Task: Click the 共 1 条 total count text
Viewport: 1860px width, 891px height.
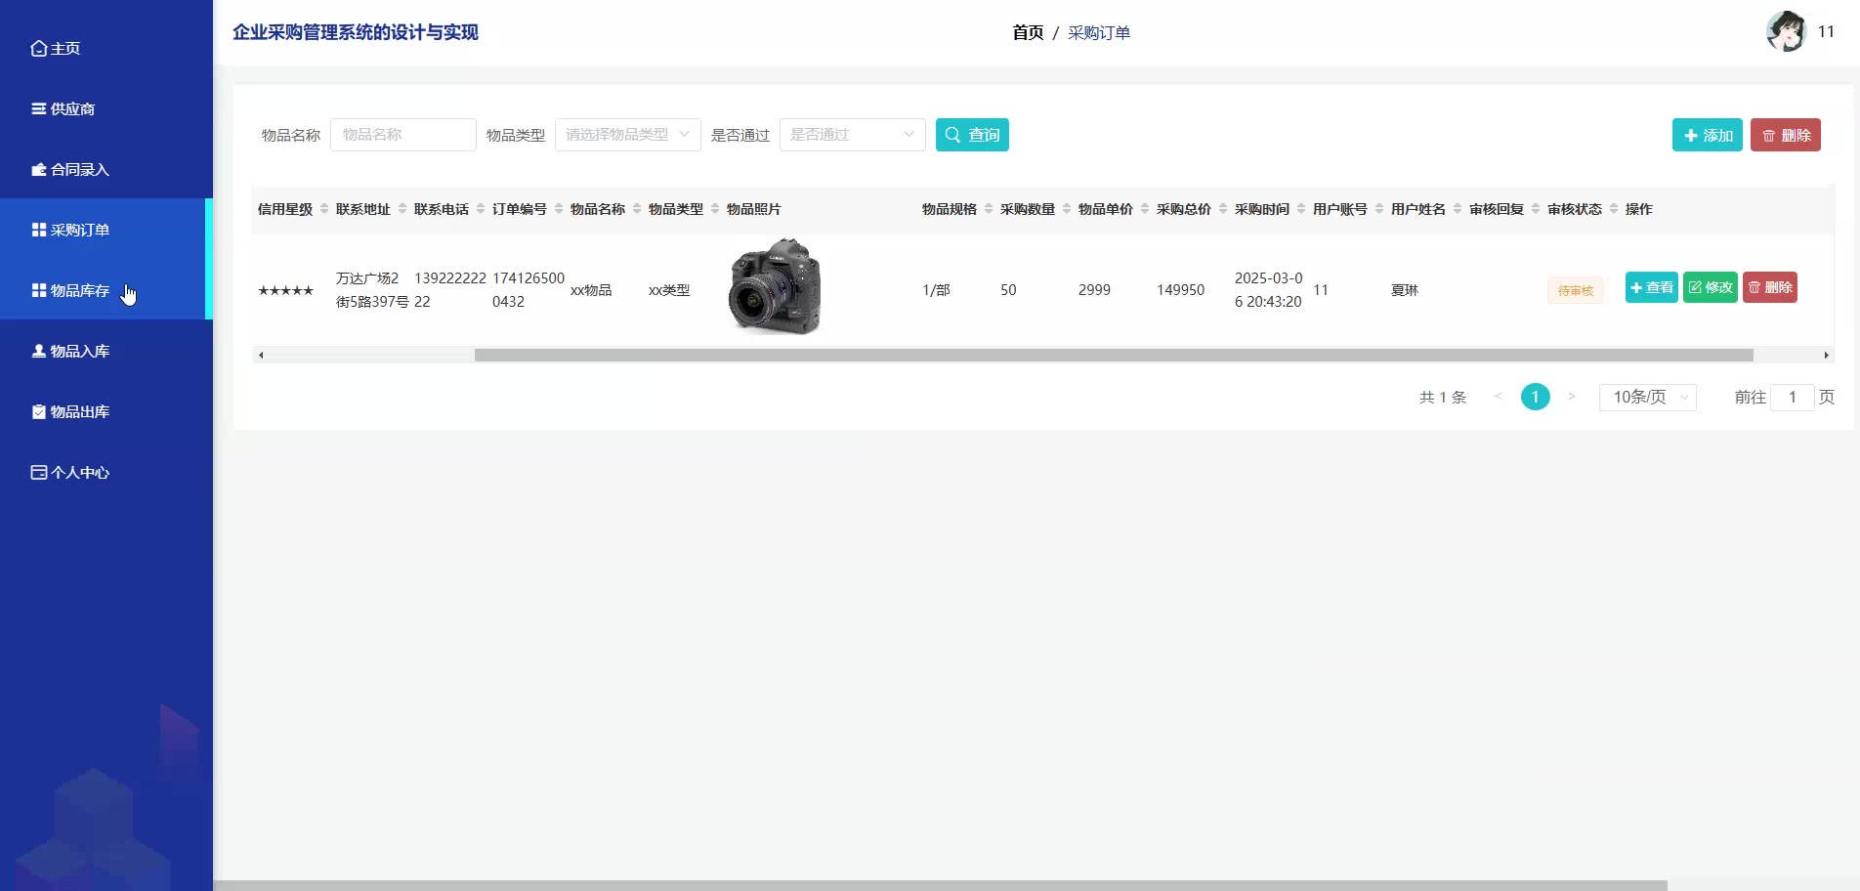Action: click(x=1443, y=397)
